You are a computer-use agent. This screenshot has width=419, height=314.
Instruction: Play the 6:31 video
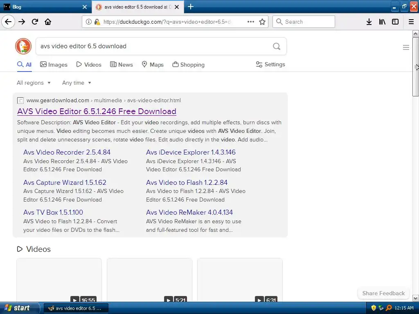(259, 300)
